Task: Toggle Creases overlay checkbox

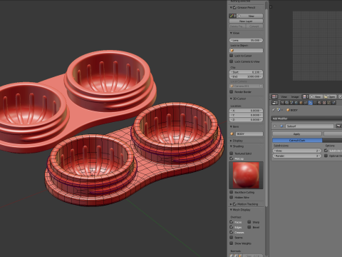Action: [232, 232]
